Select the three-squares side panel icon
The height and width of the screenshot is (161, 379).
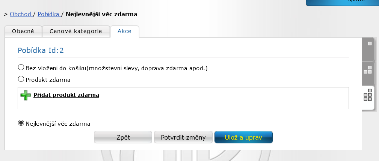coord(368,70)
